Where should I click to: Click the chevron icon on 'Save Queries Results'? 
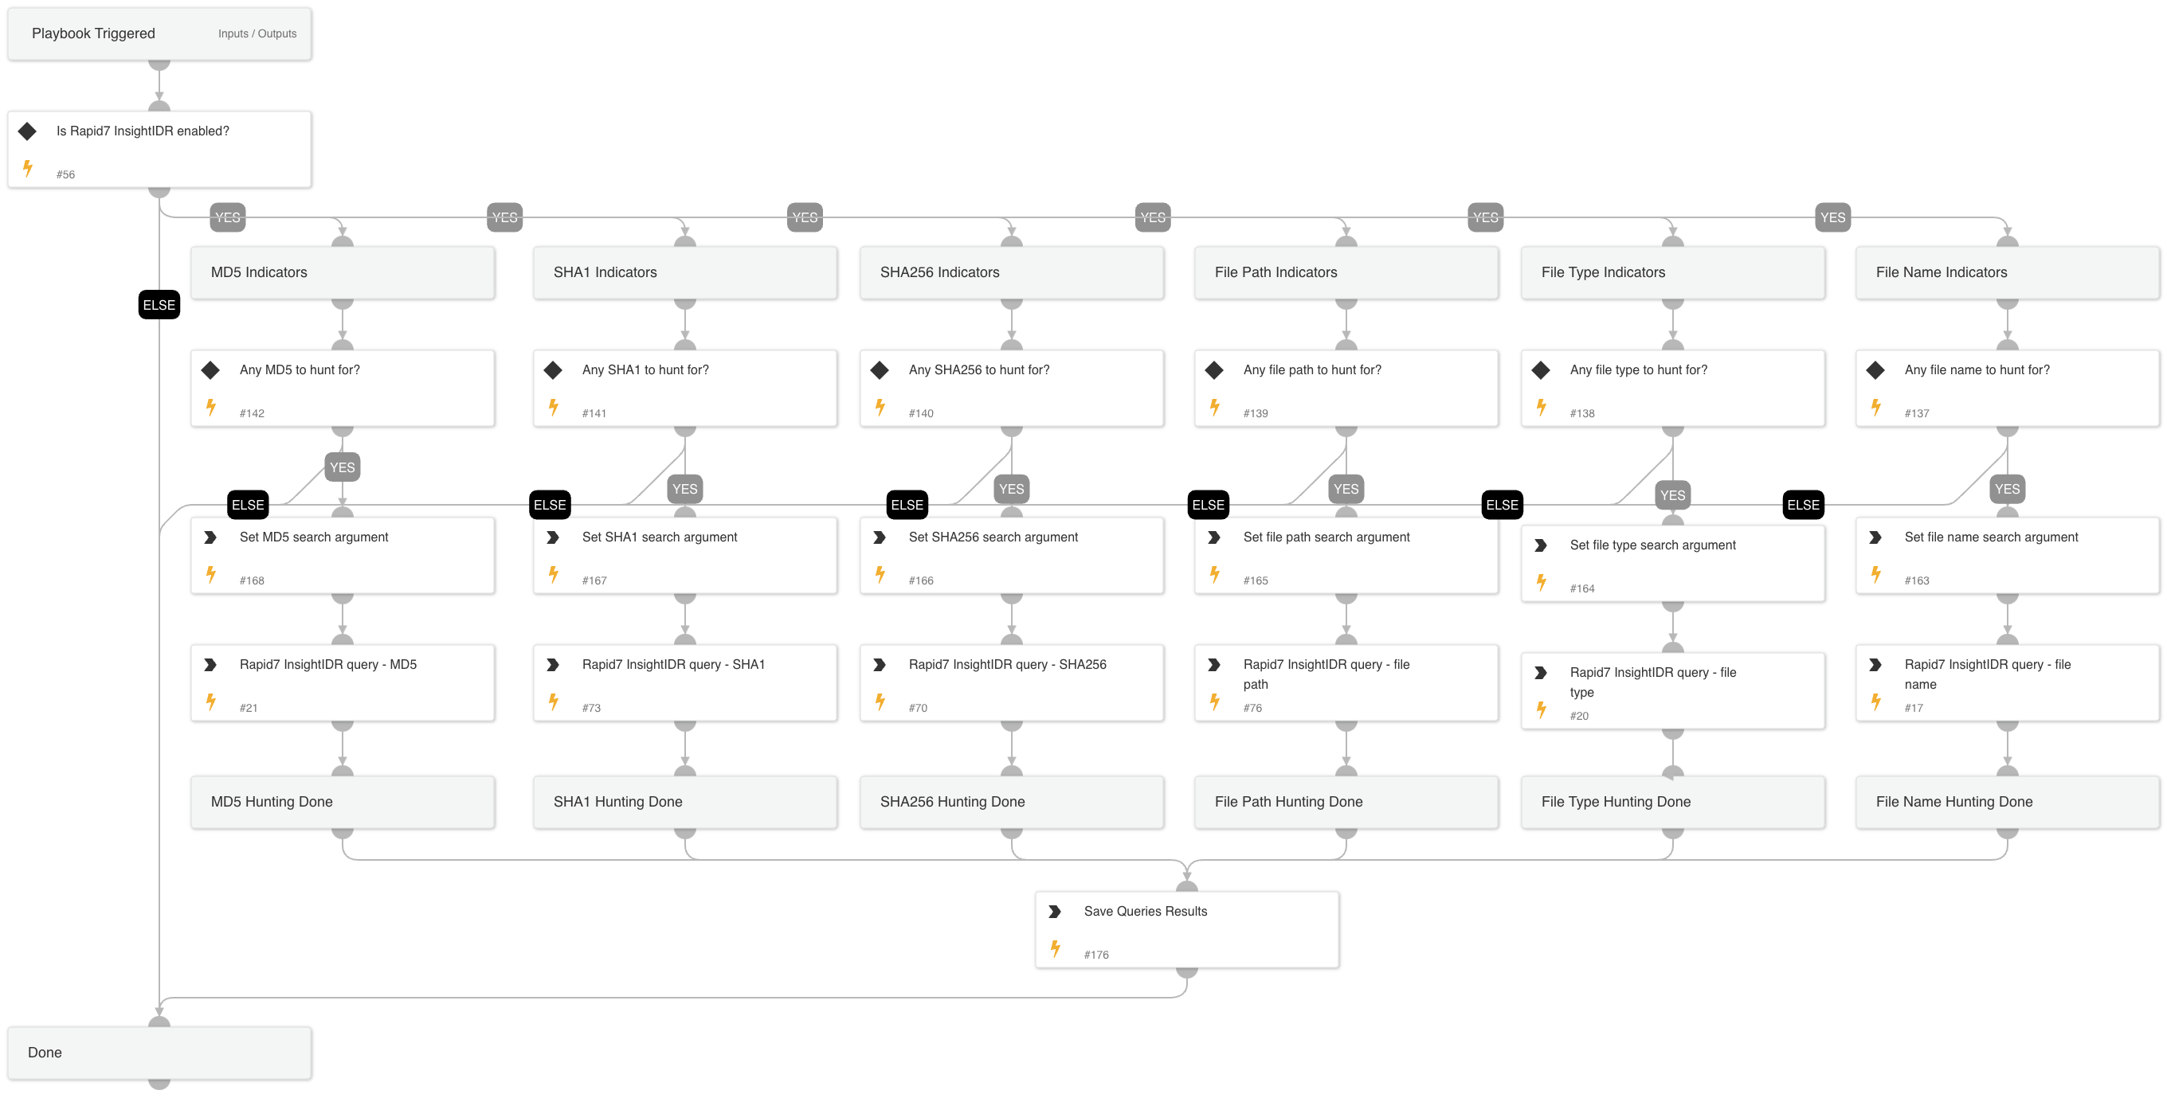click(x=1056, y=911)
